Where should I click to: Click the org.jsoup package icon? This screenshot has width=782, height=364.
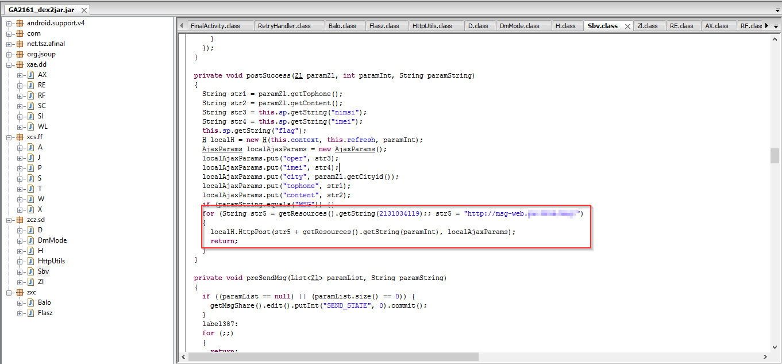(20, 54)
